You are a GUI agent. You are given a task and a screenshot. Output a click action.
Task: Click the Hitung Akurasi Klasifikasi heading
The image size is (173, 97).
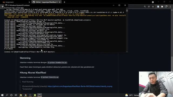tap(33, 72)
